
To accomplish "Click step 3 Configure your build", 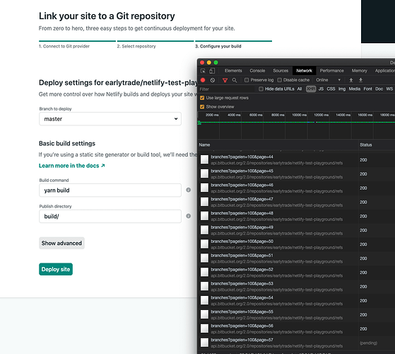I will [x=218, y=46].
